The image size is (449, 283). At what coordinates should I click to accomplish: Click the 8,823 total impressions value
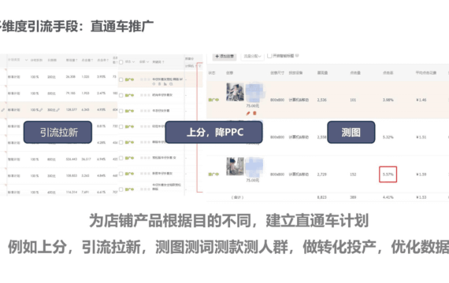point(322,197)
